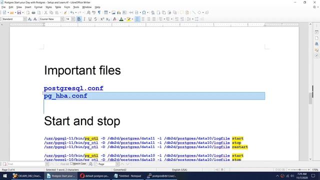The image size is (320, 180).
Task: Enable the Match Case checkbox
Action: tap(71, 163)
